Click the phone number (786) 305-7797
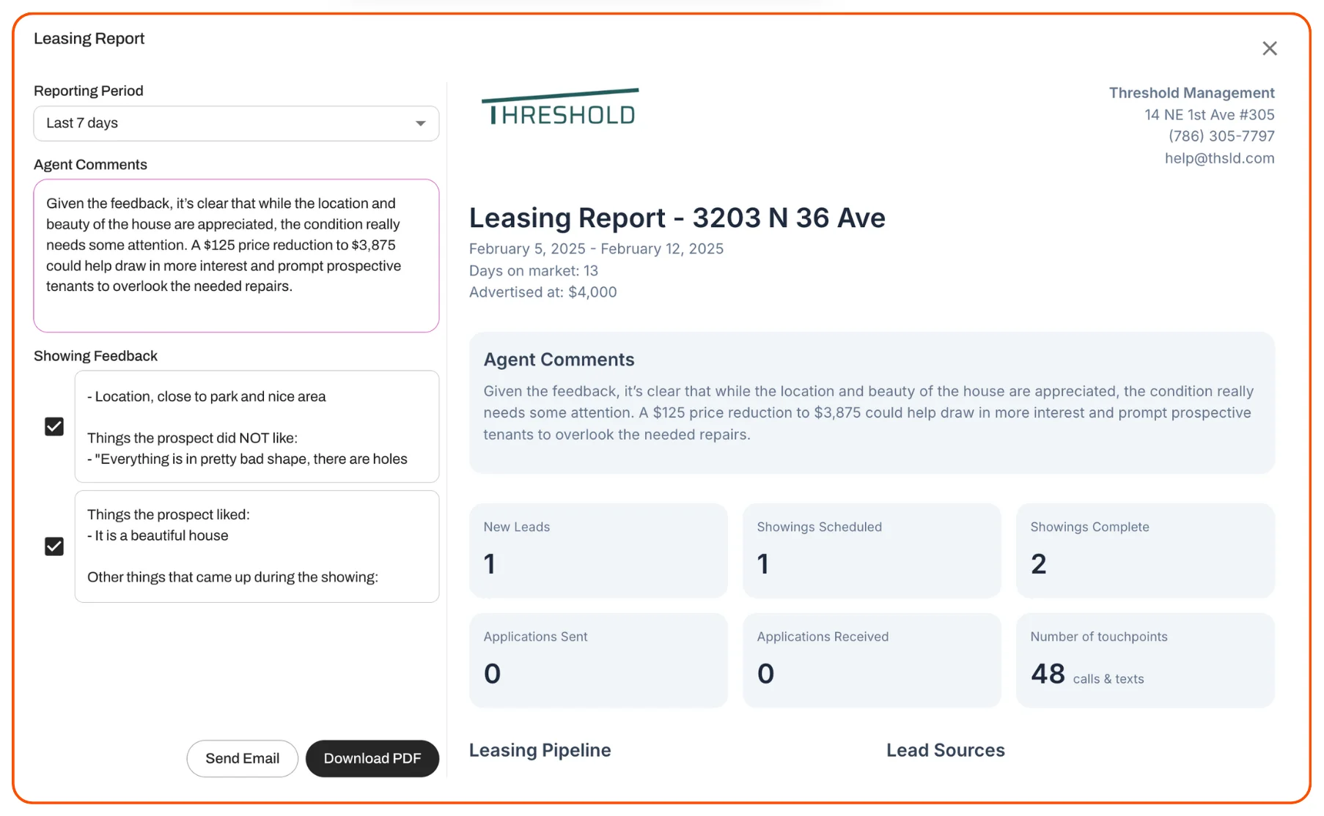Image resolution: width=1324 pixels, height=816 pixels. click(1221, 136)
